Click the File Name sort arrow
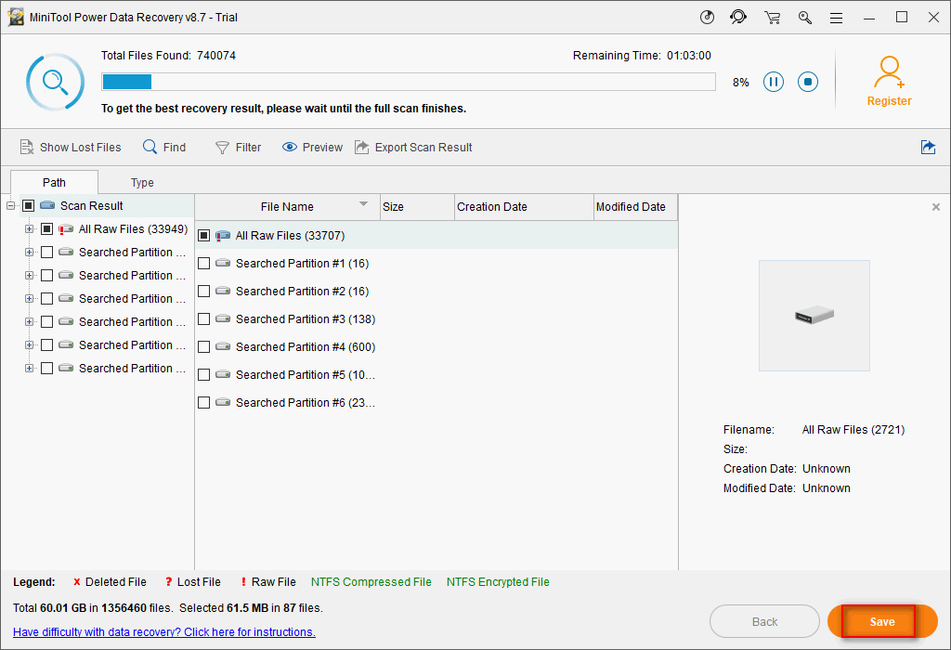 point(364,204)
